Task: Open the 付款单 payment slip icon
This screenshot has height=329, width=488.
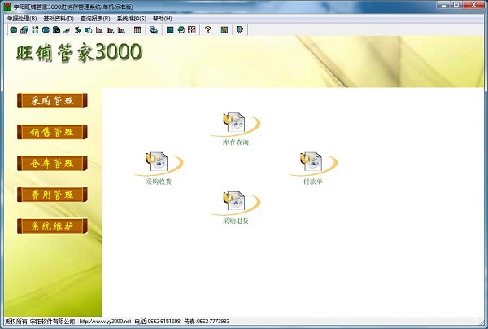Action: tap(313, 169)
